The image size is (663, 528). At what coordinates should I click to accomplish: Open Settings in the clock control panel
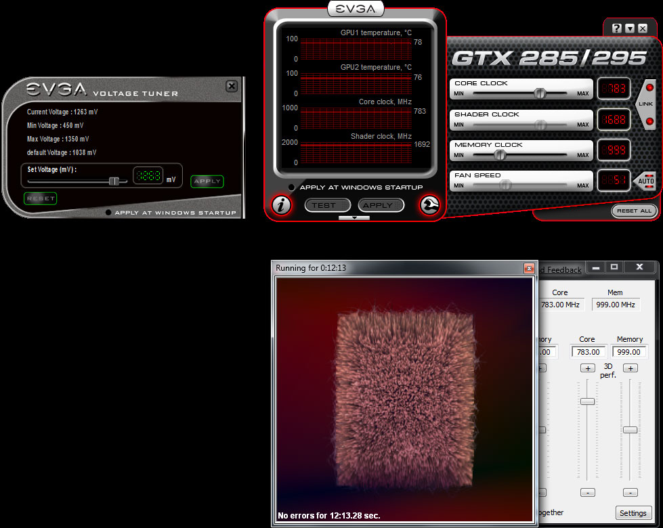pos(633,513)
